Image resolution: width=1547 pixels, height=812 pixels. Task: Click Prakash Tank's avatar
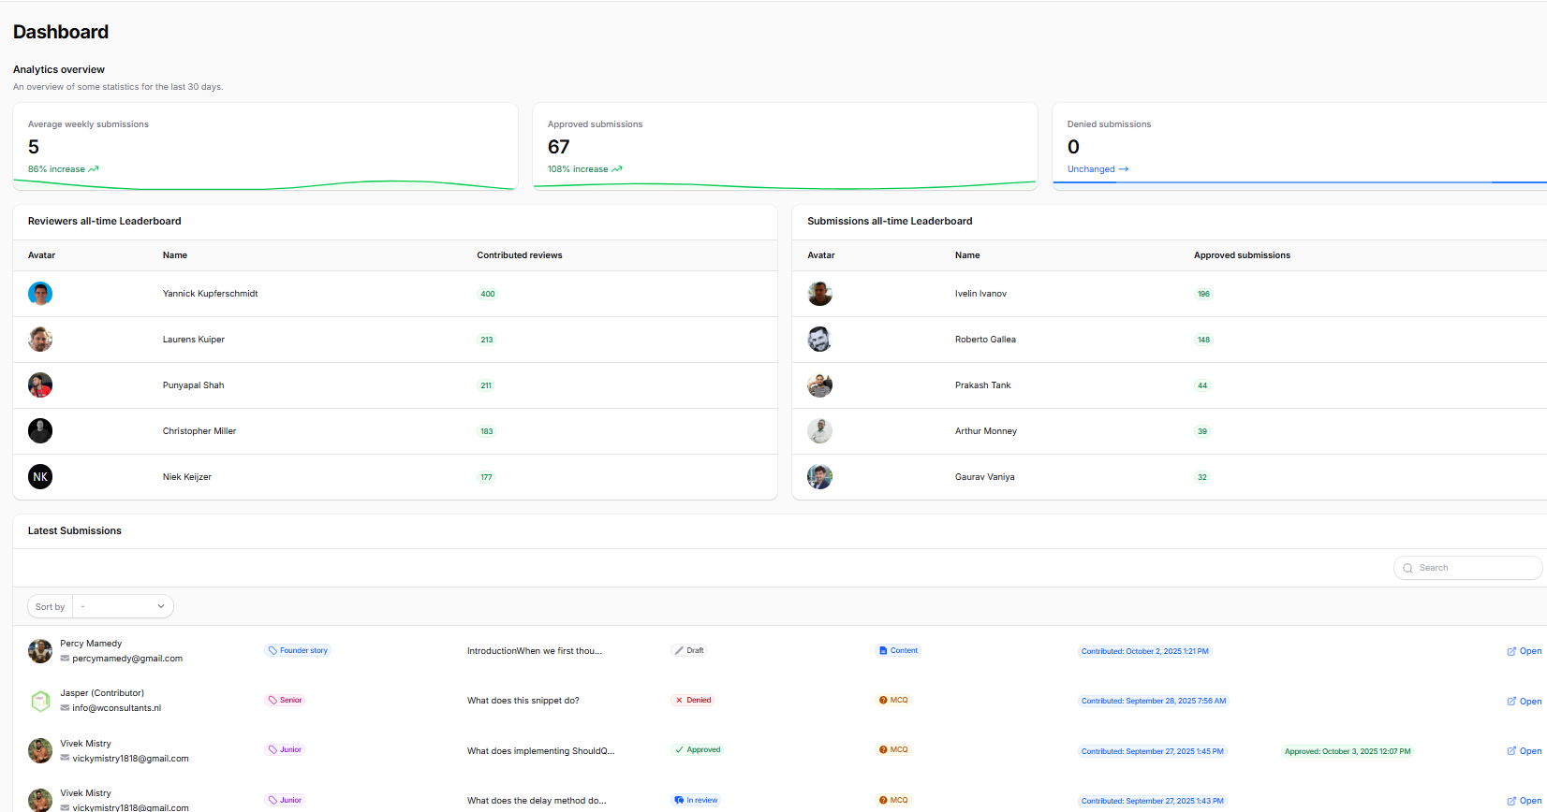(x=819, y=385)
